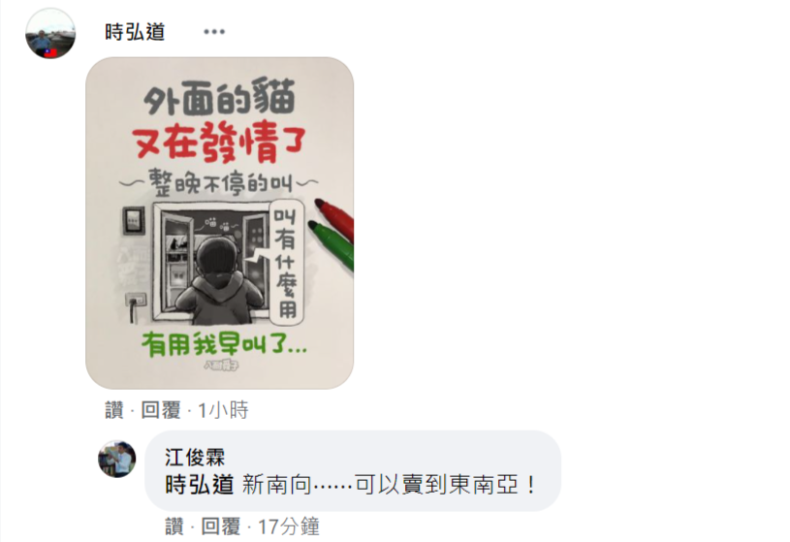This screenshot has height=542, width=790.
Task: Click the 叫有什麼用 speech bubble in the image
Action: (x=286, y=263)
